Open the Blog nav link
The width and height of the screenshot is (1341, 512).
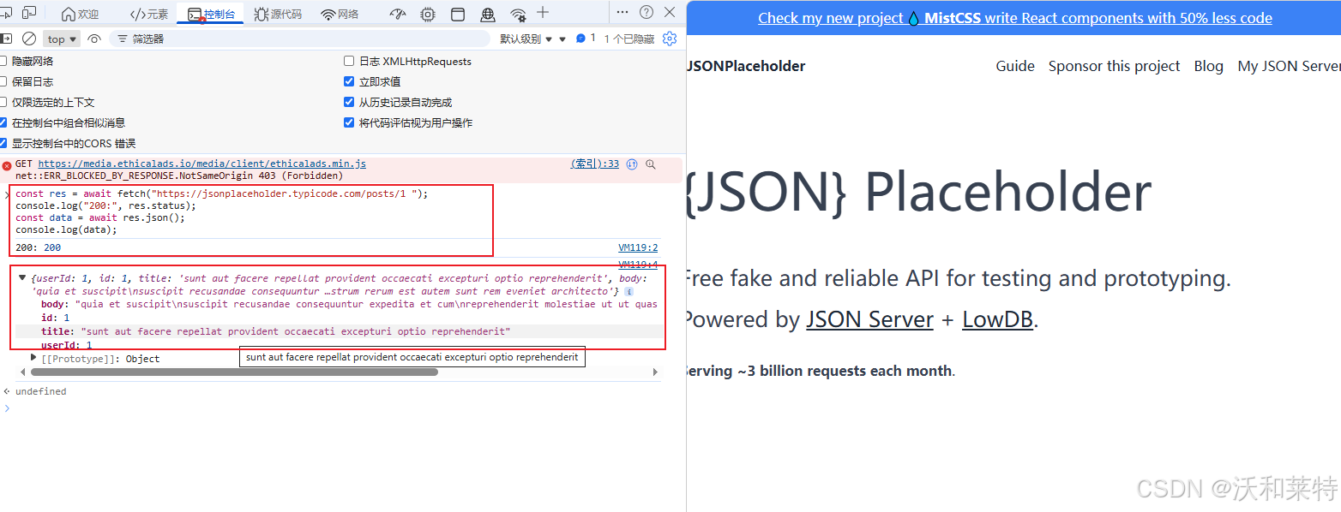pyautogui.click(x=1208, y=66)
